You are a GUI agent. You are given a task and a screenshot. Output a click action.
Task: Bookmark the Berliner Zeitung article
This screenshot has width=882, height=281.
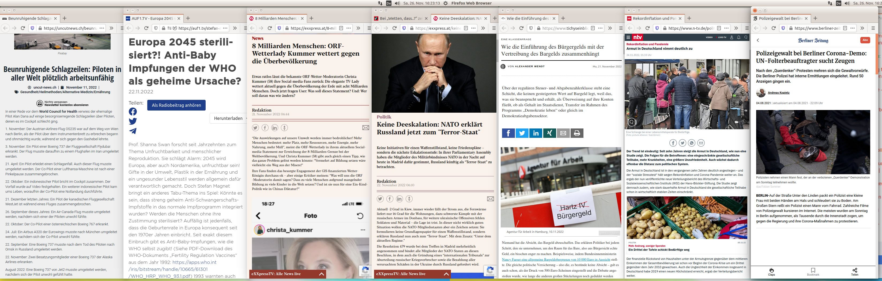(x=813, y=272)
